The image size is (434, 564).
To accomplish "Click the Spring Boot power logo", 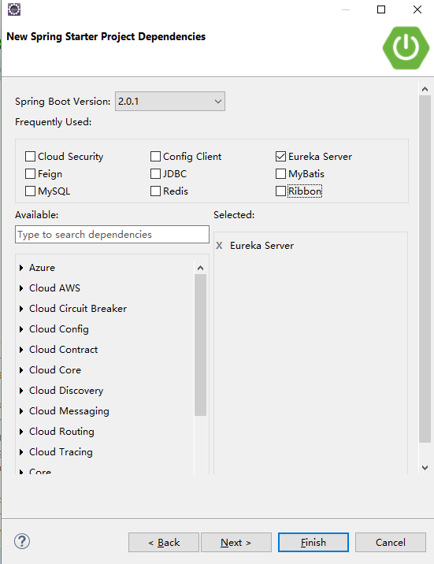I will (x=406, y=47).
